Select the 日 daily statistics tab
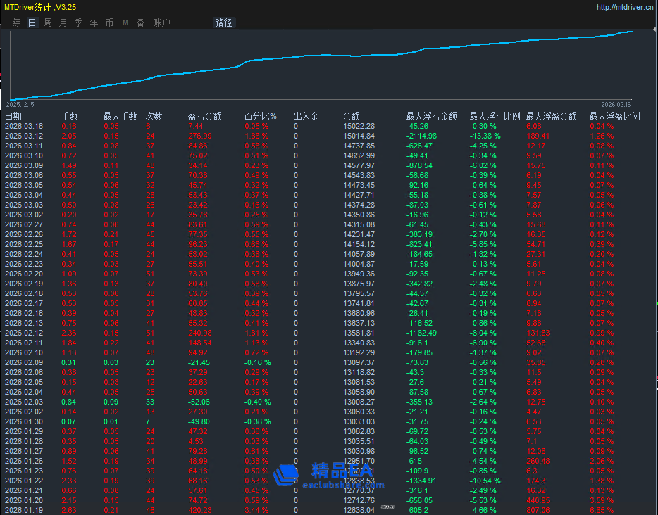 [x=32, y=23]
